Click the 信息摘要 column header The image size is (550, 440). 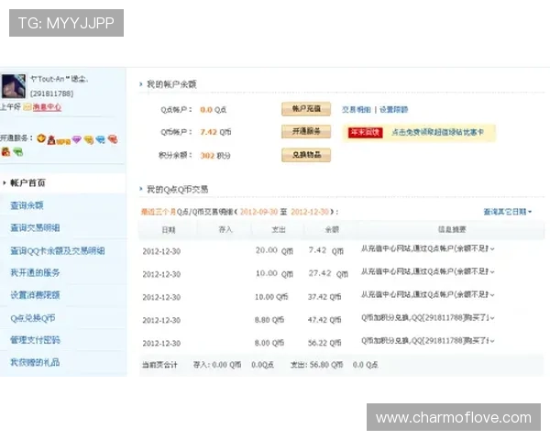[x=452, y=229]
